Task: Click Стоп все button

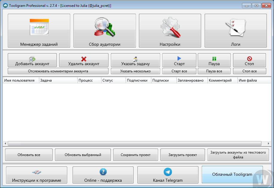Action: [249, 71]
